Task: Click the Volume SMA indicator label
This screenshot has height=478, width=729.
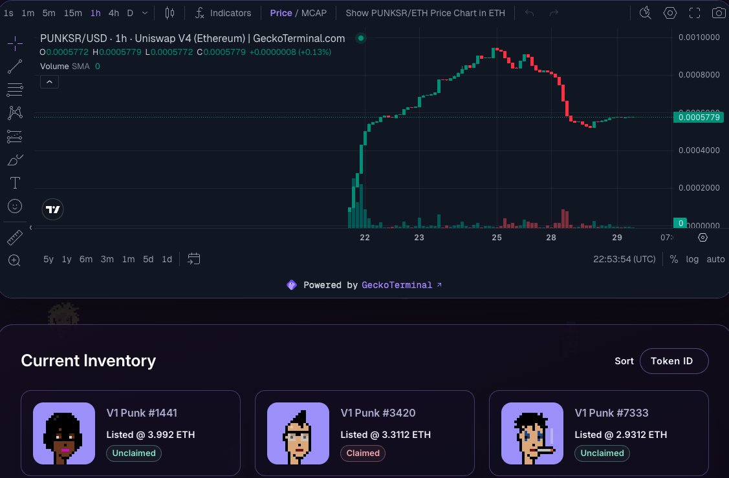Action: pos(65,67)
